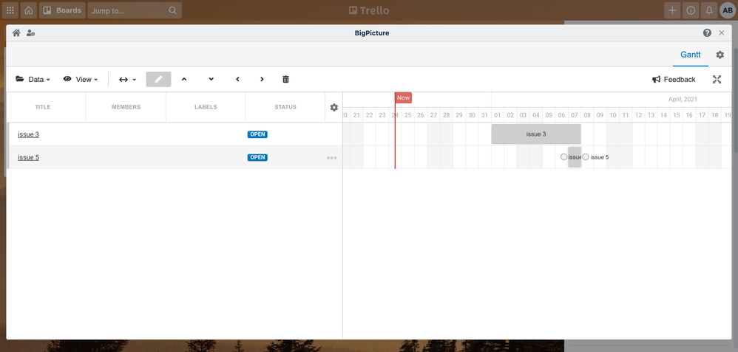Open the Trello apps grid menu

coord(10,10)
